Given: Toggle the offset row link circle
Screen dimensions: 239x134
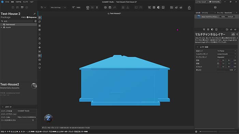Looking at the screenshot, I should point(218,67).
